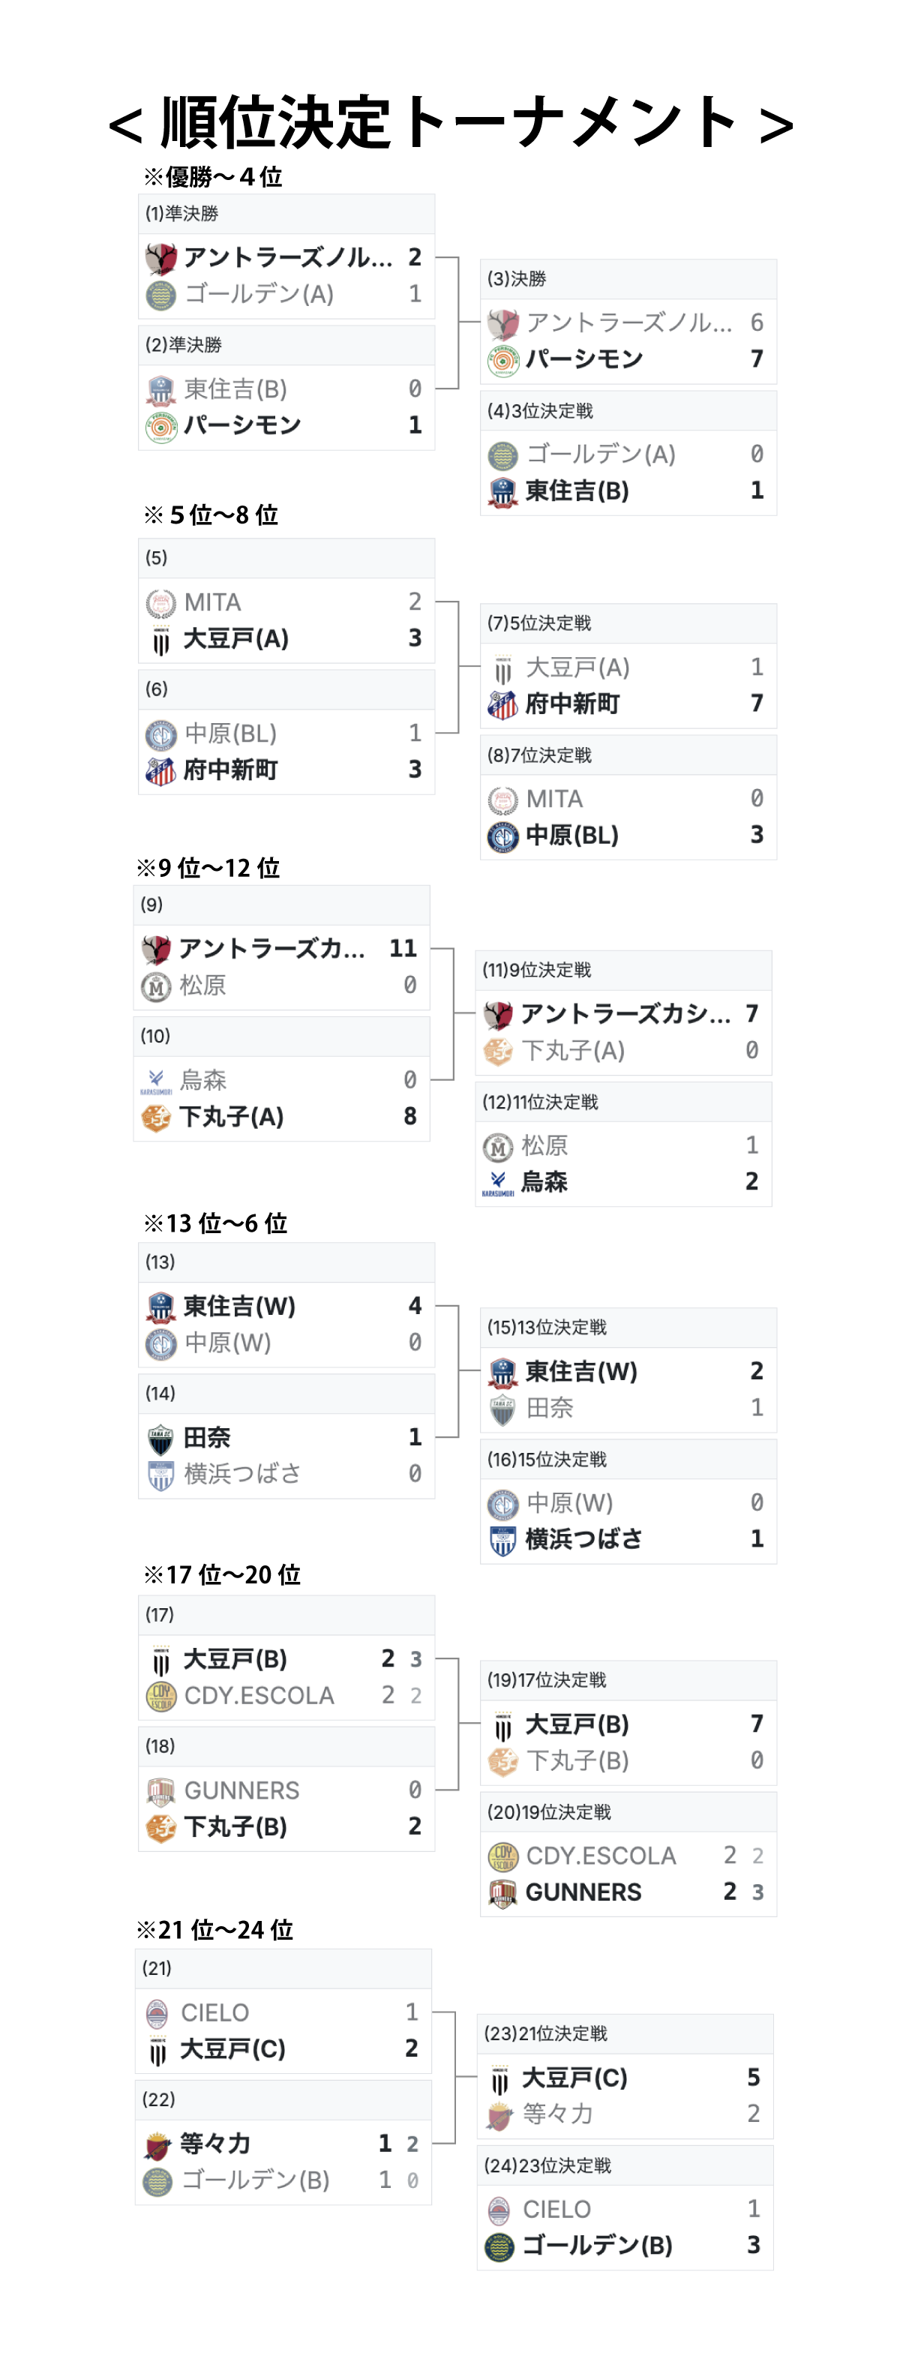Screen dimensions: 918x2365
Task: Click 横浜つばさ crest in (16)15位決定戦
Action: click(x=502, y=1540)
